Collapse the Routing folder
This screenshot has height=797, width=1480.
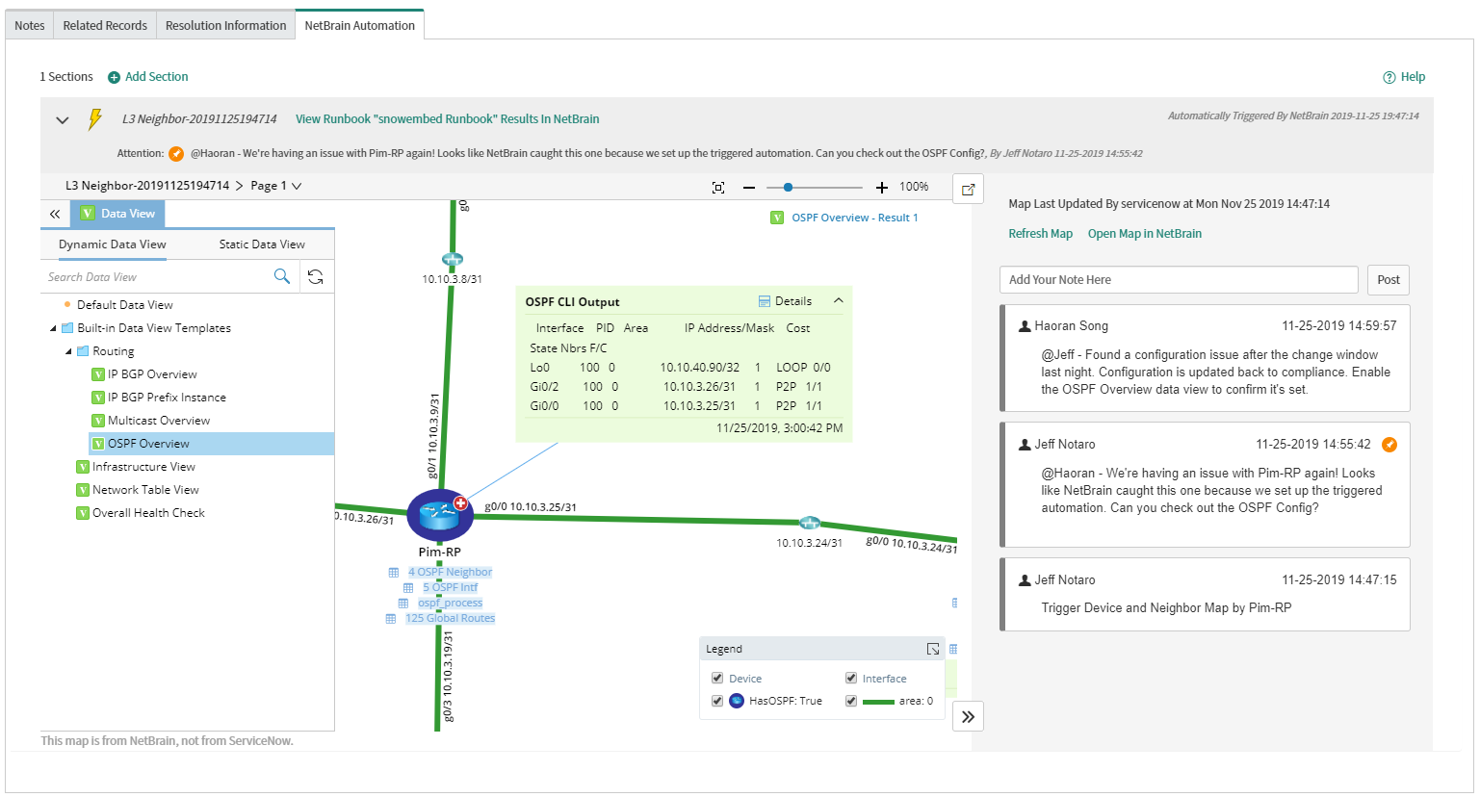[69, 351]
